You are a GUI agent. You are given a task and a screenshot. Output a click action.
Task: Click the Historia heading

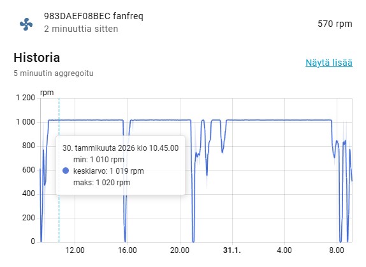click(x=36, y=57)
